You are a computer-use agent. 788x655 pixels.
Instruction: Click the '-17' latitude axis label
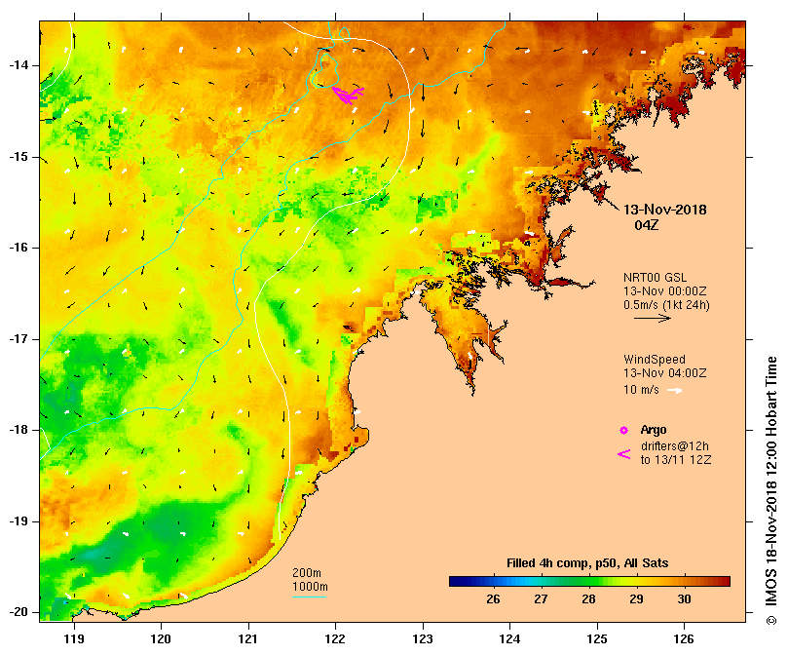[x=19, y=339]
